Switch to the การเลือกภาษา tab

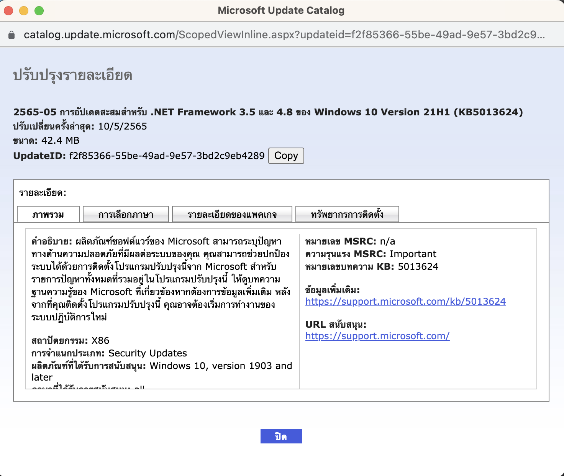point(126,214)
